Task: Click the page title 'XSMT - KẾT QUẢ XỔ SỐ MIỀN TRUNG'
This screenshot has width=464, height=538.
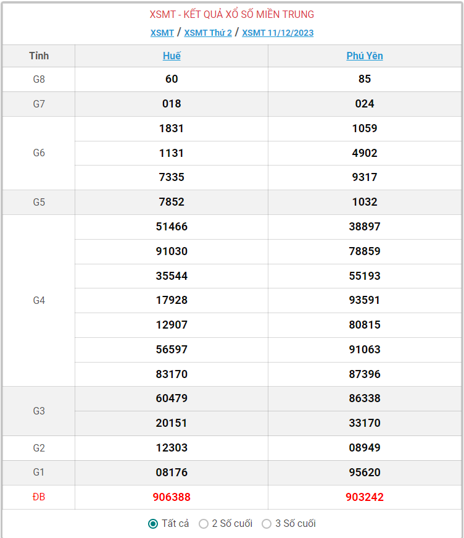Action: (x=232, y=14)
